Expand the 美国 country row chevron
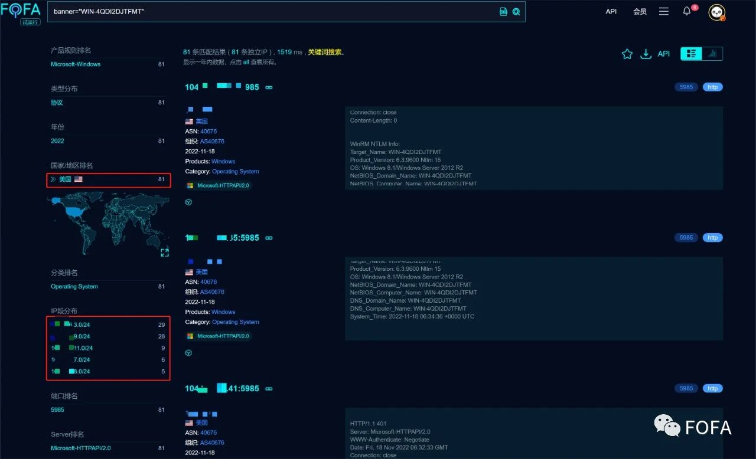The height and width of the screenshot is (459, 756). coord(53,179)
